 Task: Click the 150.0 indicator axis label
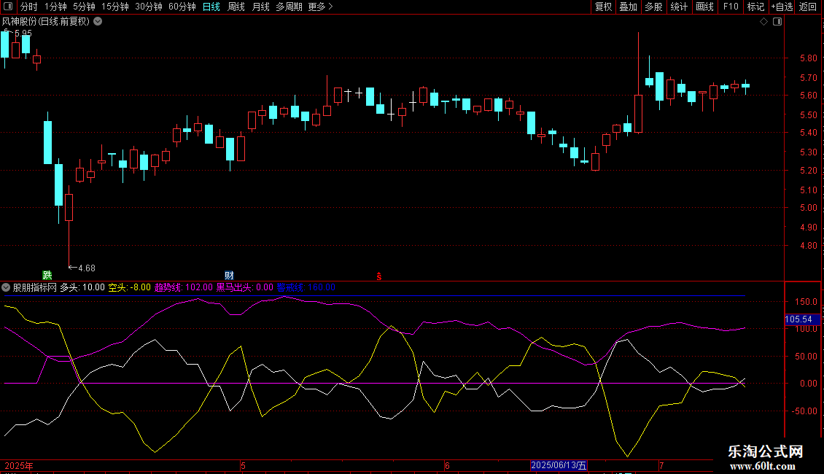806,302
